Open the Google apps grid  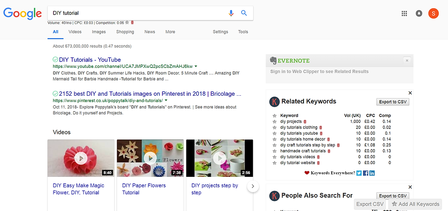404,14
